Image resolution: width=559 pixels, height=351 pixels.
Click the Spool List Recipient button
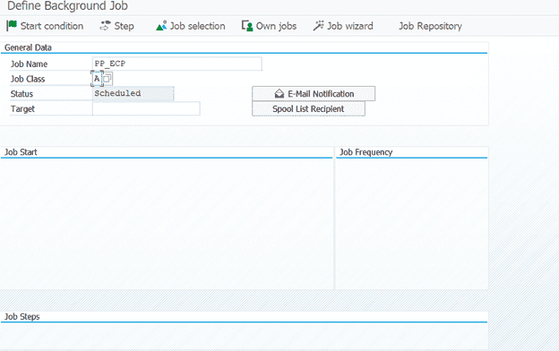(308, 108)
